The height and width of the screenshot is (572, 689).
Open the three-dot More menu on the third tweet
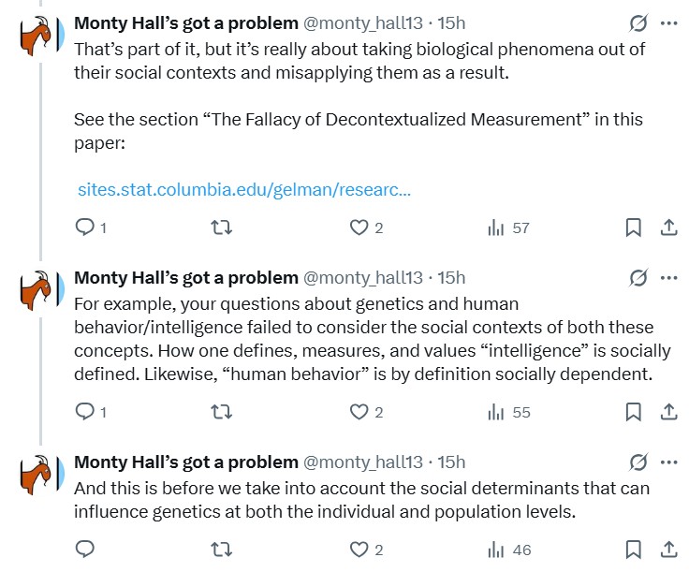pyautogui.click(x=668, y=462)
